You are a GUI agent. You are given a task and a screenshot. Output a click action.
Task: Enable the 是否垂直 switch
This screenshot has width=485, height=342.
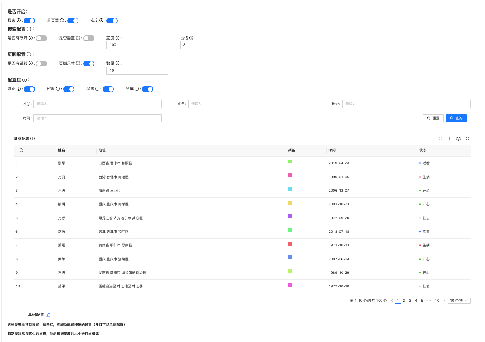89,38
